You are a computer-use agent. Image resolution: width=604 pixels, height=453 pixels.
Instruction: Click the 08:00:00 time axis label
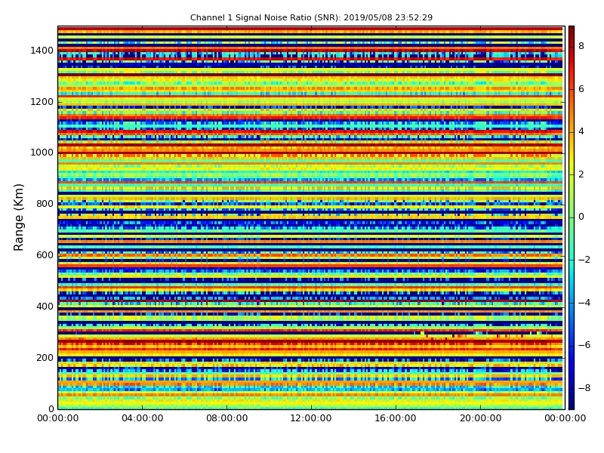tap(227, 418)
